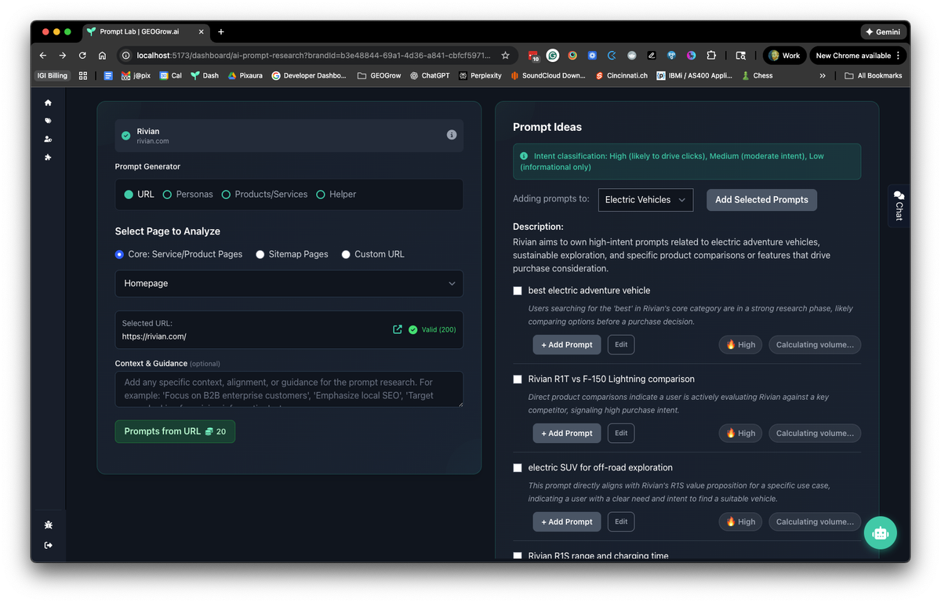Click the Valid (200) status indicator
The height and width of the screenshot is (603, 941).
click(432, 329)
